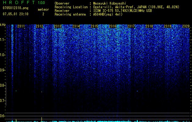Click the 1.1 frequency axis label
Screen dimensions: 192x122
(x=3, y=40)
